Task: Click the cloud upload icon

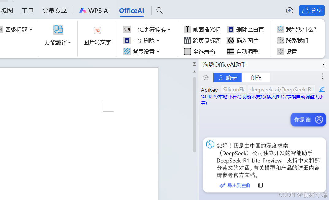Action: coord(289,10)
